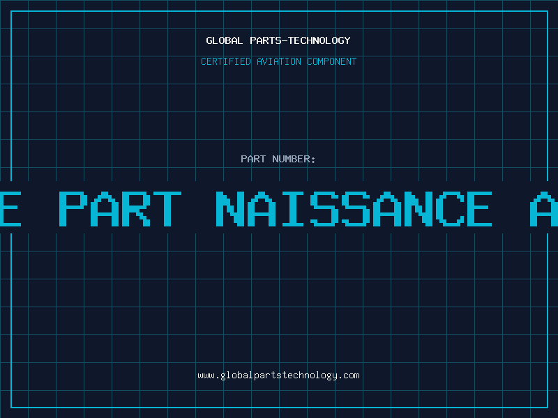Click cut-off letter A at banner's right edge
The width and height of the screenshot is (558, 418).
point(544,209)
